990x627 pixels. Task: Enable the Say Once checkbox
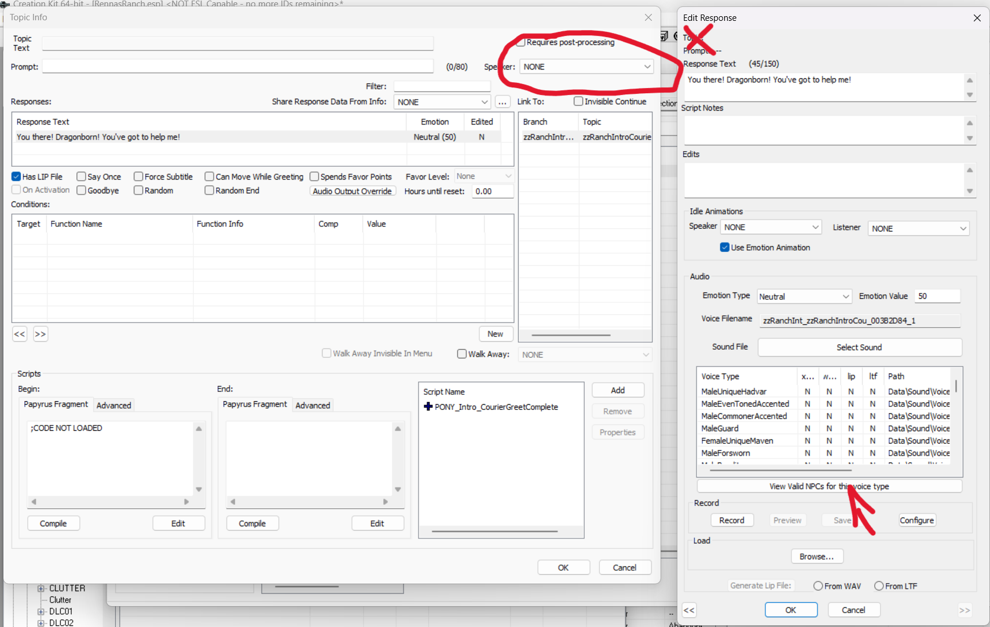(x=82, y=177)
